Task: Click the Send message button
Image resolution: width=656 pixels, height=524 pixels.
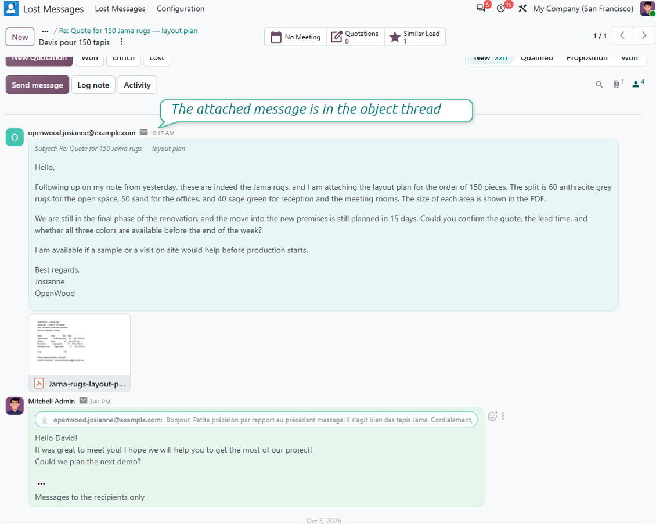Action: (x=37, y=85)
